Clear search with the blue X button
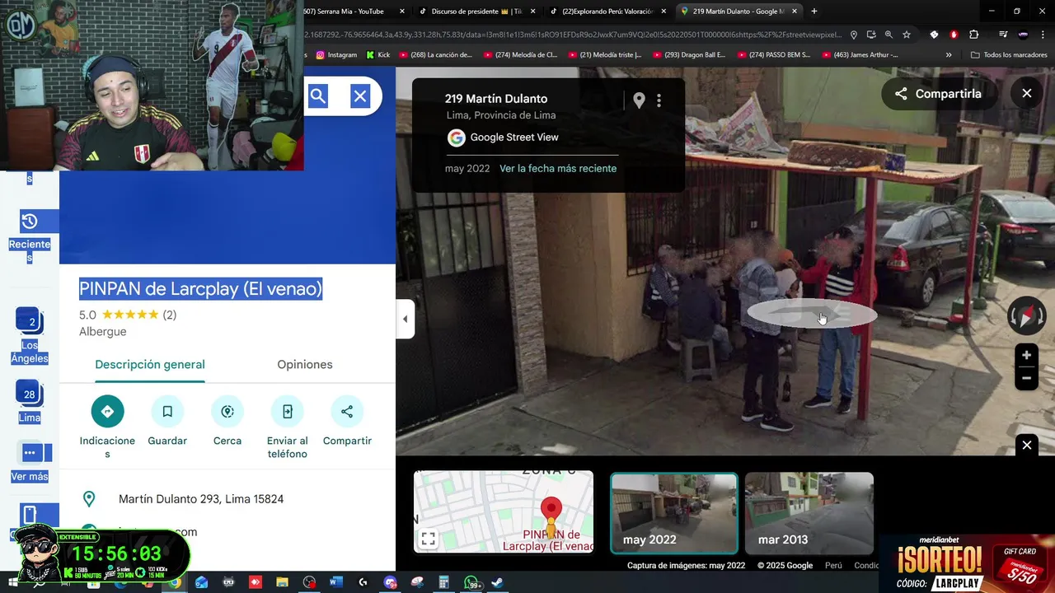 point(360,96)
